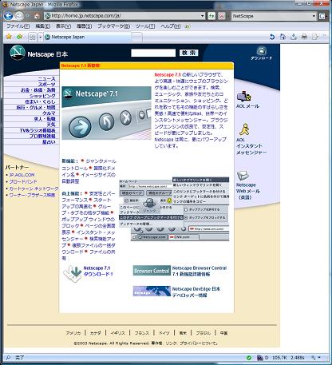Click the ショッピング shopping link in the sidebar
The image size is (332, 365).
pos(42,96)
